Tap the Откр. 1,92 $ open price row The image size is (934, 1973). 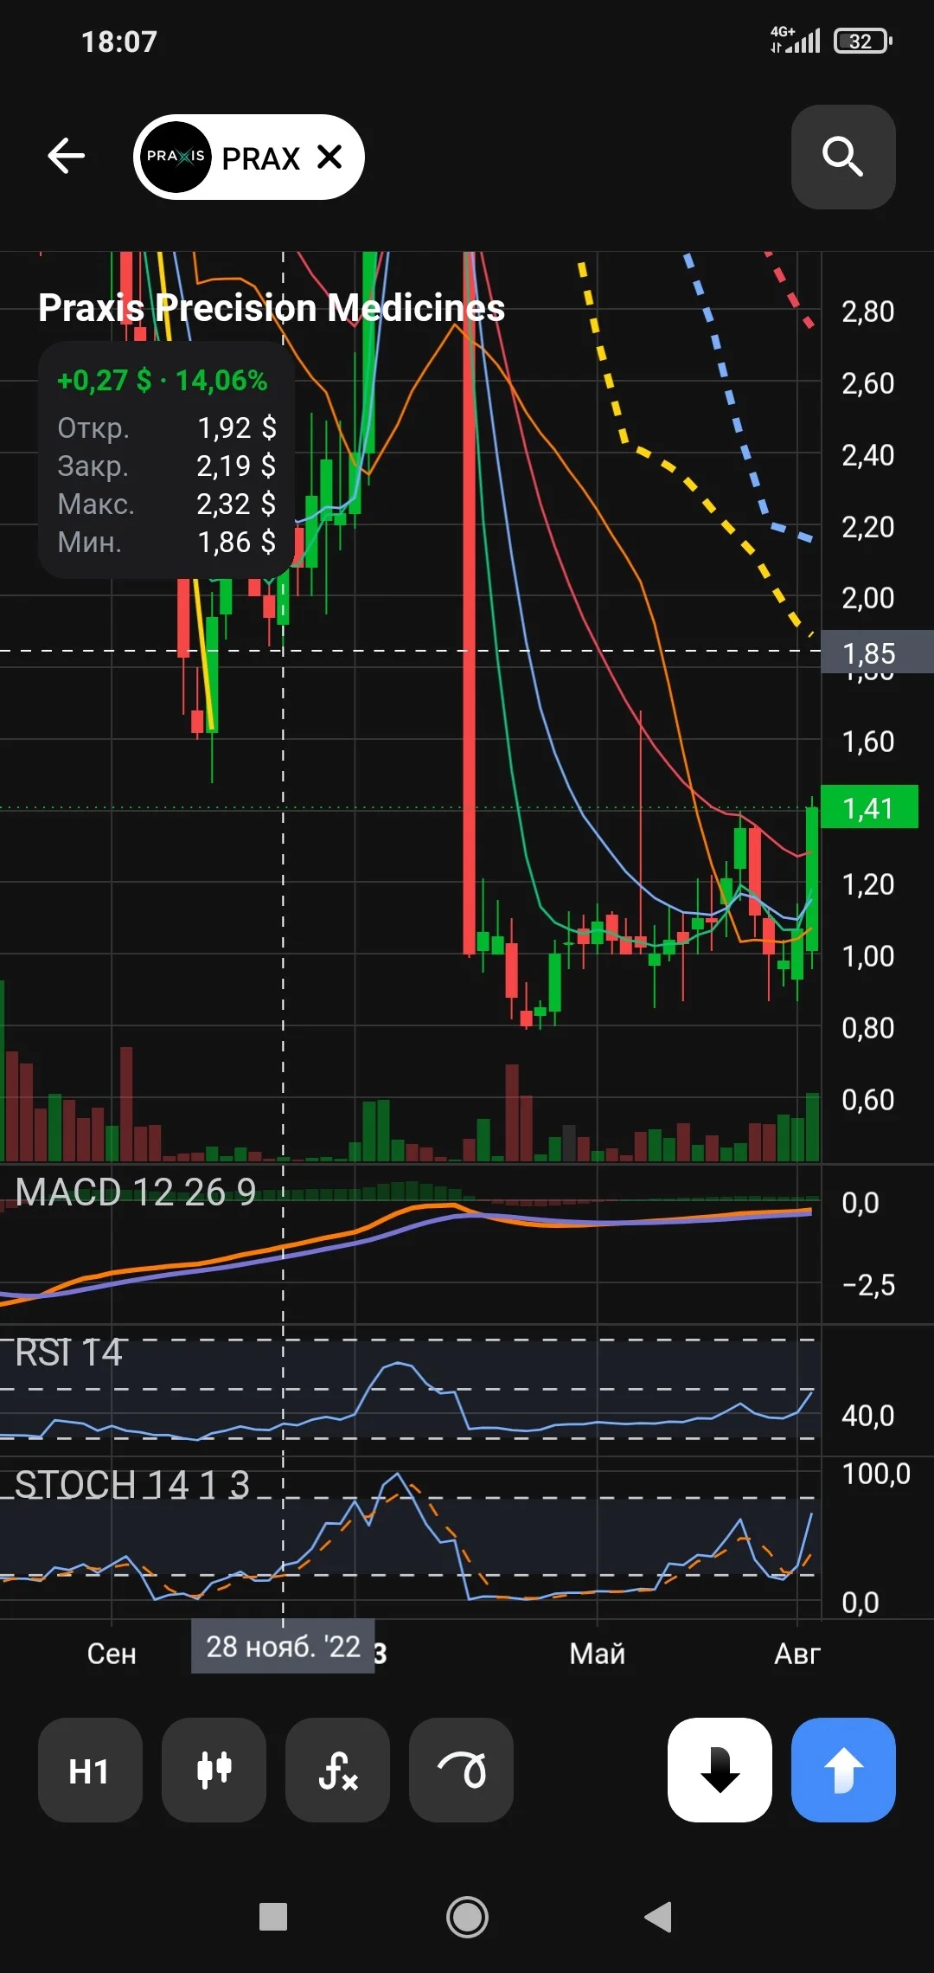(167, 427)
